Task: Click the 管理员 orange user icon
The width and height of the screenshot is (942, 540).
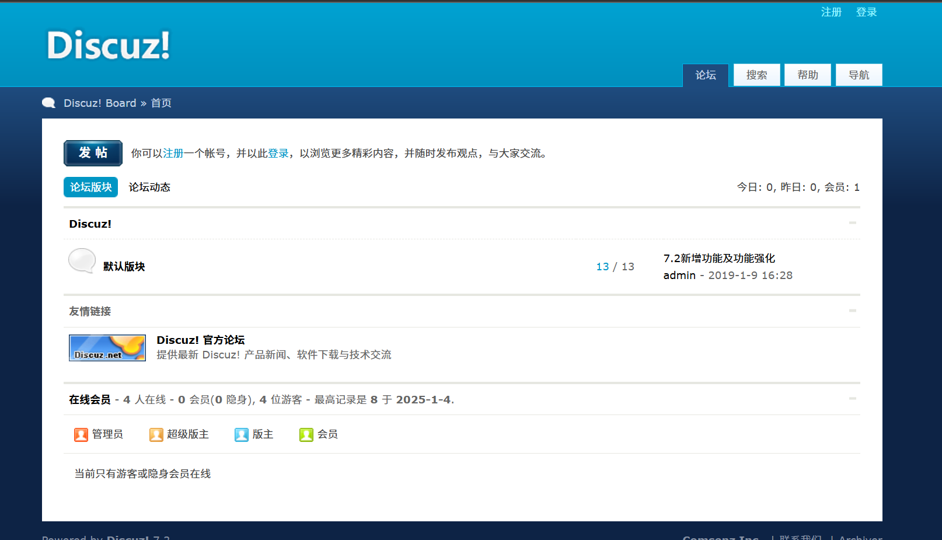Action: pyautogui.click(x=81, y=434)
